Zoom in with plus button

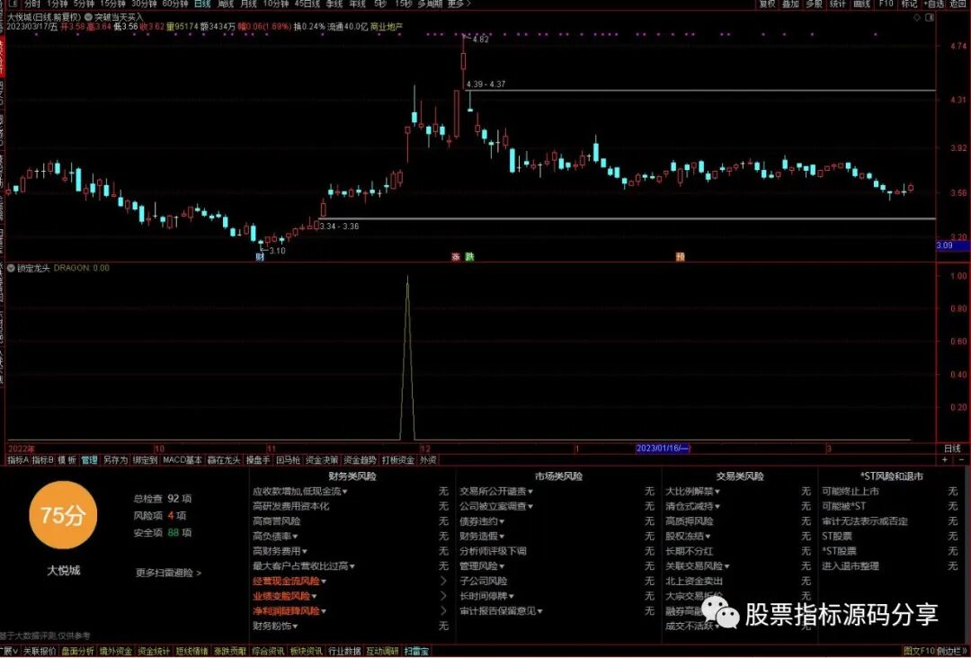tap(945, 460)
